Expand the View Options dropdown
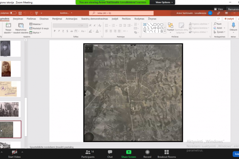239x159 pixels. (164, 2)
